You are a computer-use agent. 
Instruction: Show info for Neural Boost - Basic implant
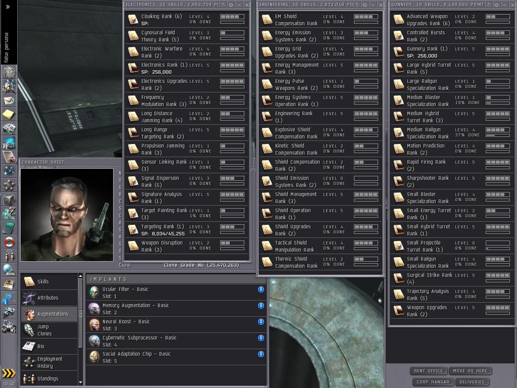coord(261,322)
